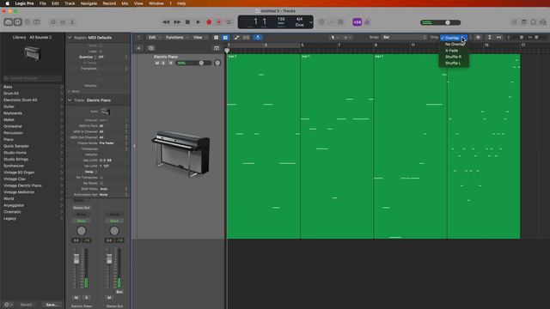Toggle vertical auto zoom button

(x=490, y=38)
